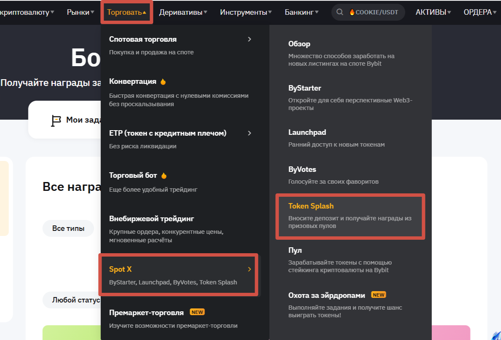Click description 'Ранний доступ к новым токенам'
Image resolution: width=501 pixels, height=340 pixels.
click(x=337, y=145)
